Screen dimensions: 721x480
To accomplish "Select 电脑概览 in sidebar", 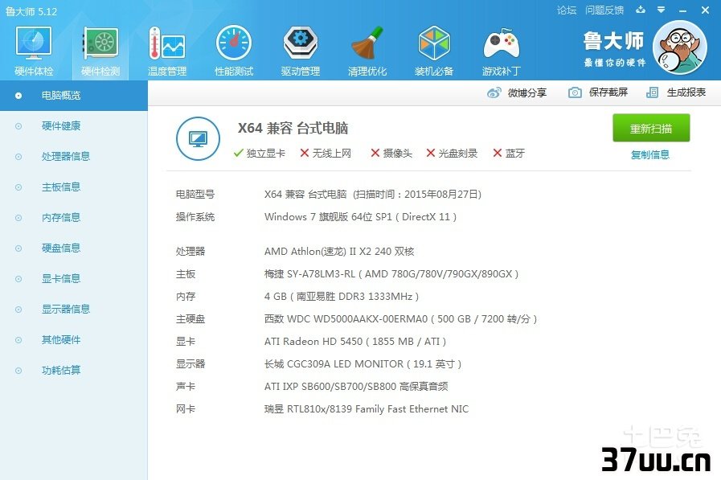I will pyautogui.click(x=74, y=96).
